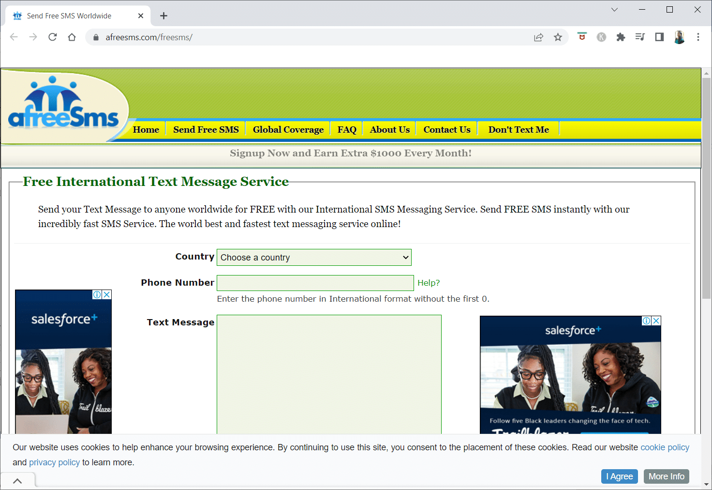Open the Extensions puzzle-piece menu
The width and height of the screenshot is (712, 490).
[x=621, y=37]
